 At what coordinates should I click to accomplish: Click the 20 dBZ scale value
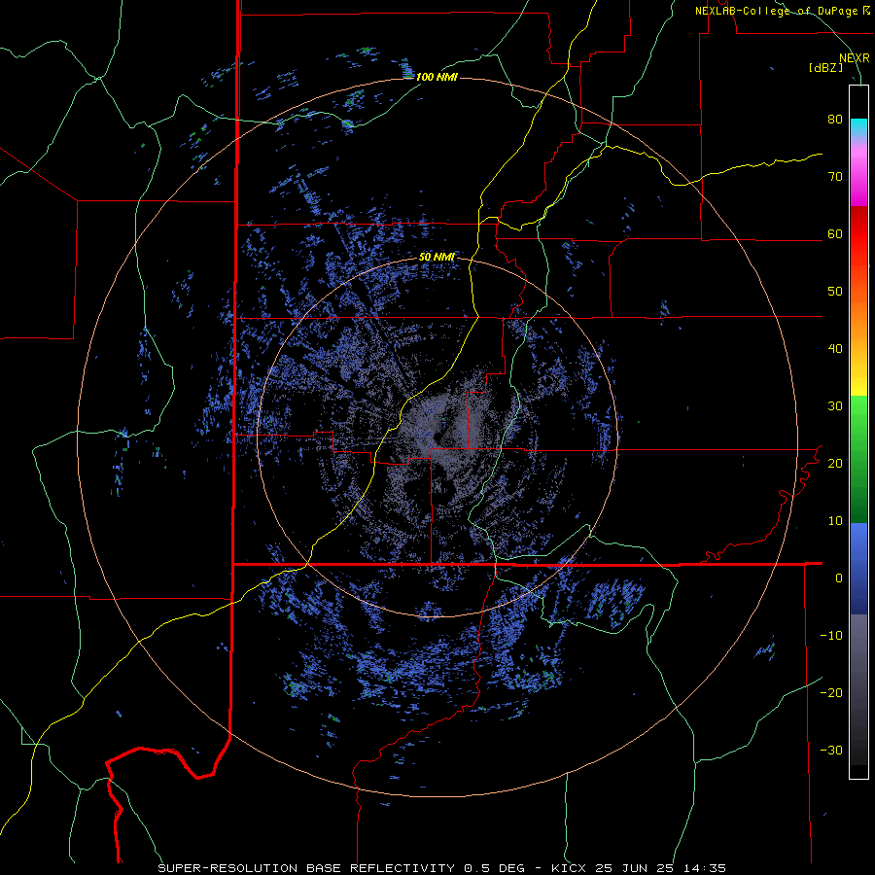tap(835, 464)
